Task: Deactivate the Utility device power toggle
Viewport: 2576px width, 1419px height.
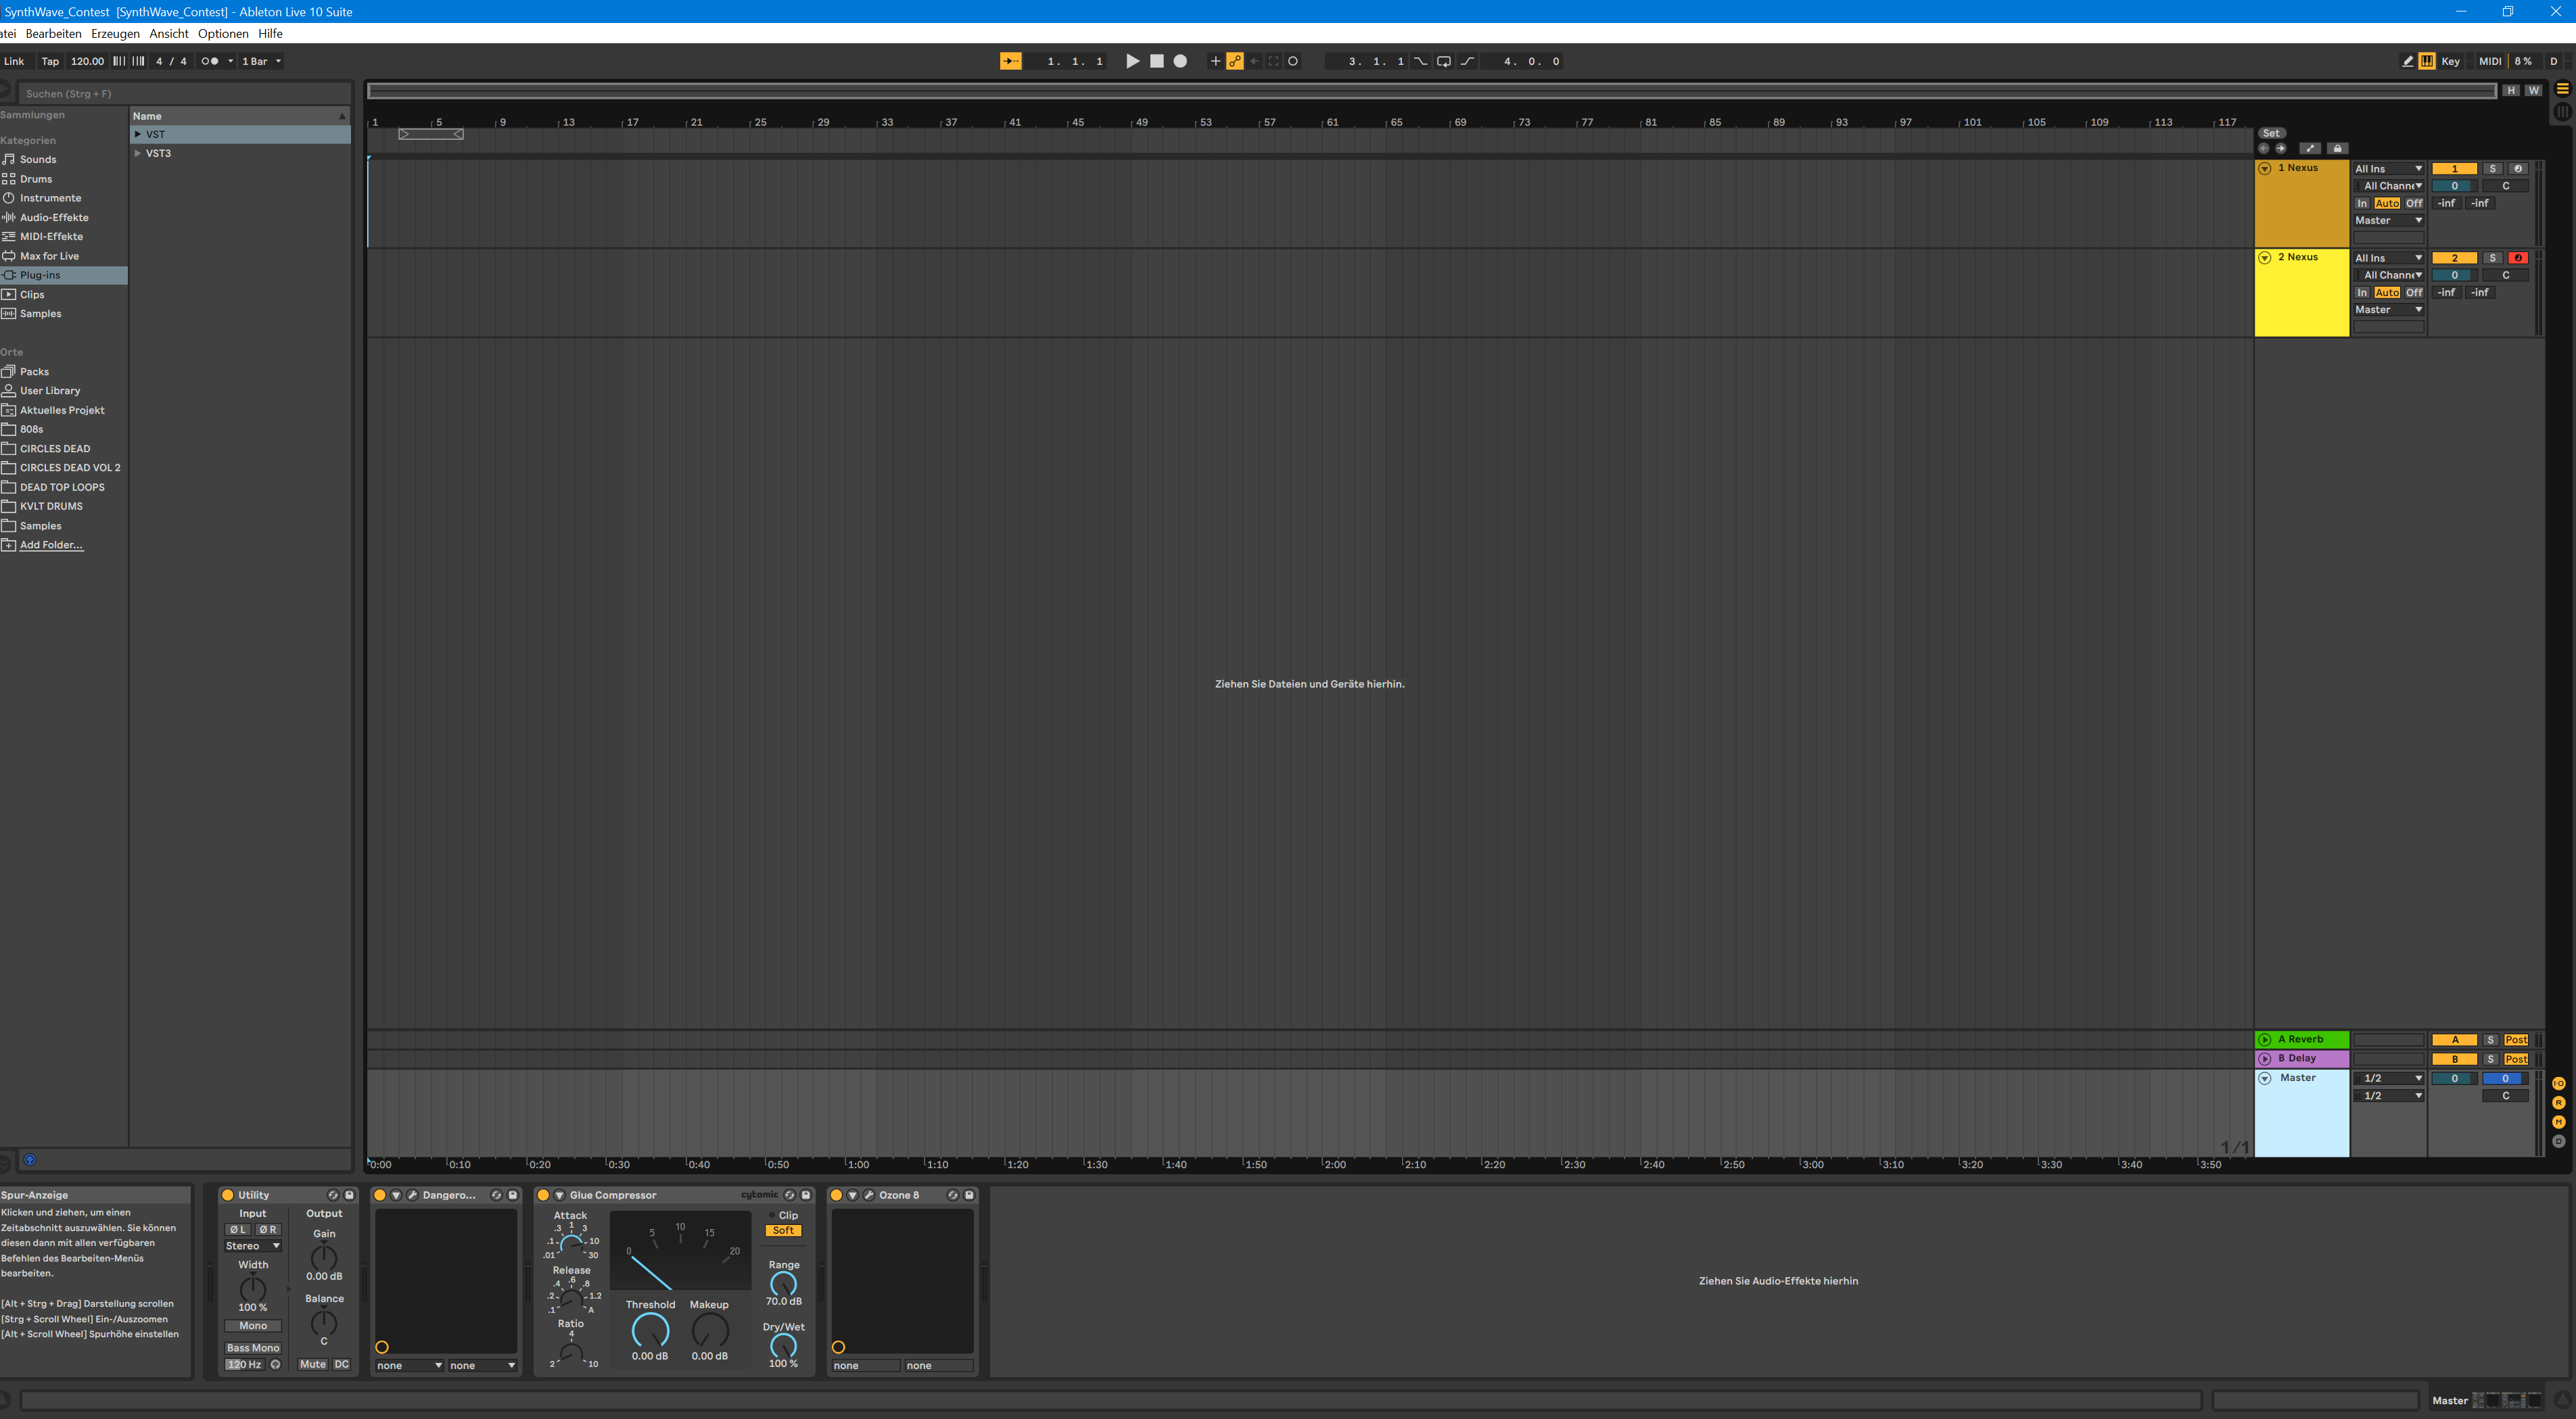Action: [x=227, y=1195]
